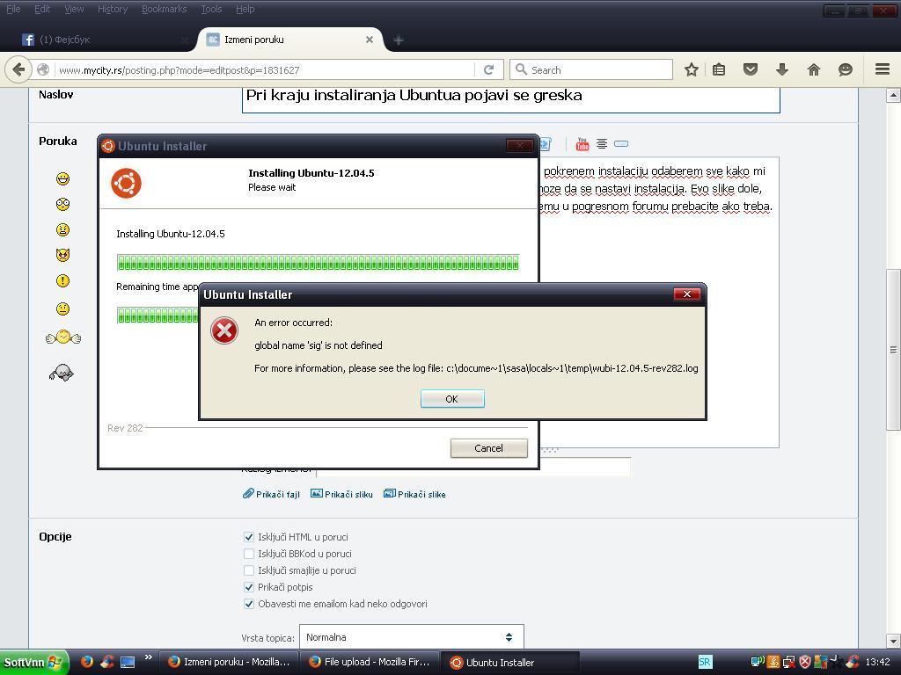
Task: Click the Prikači fajl link
Action: point(271,494)
